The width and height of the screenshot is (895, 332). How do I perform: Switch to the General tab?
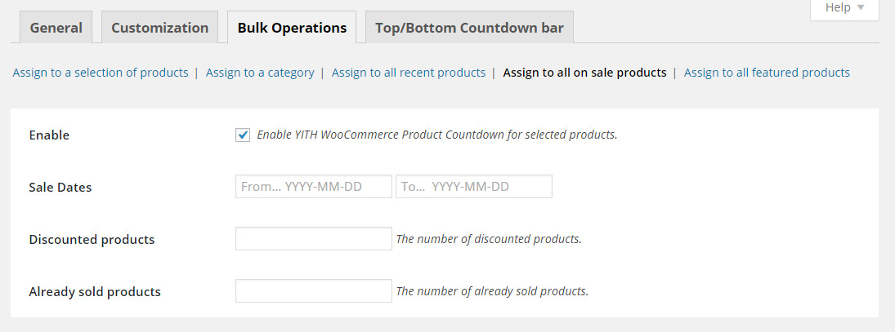pos(56,28)
